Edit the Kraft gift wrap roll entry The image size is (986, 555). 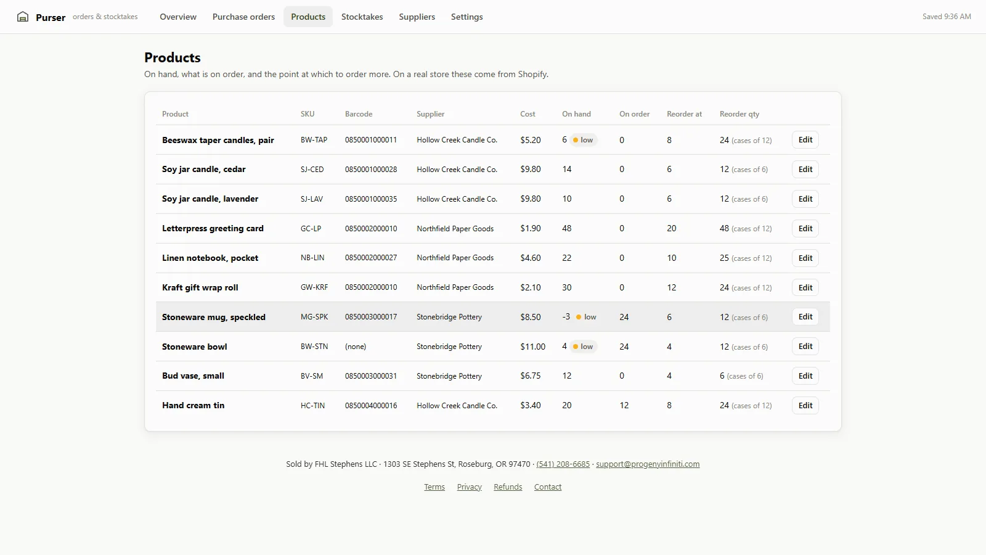(x=805, y=288)
